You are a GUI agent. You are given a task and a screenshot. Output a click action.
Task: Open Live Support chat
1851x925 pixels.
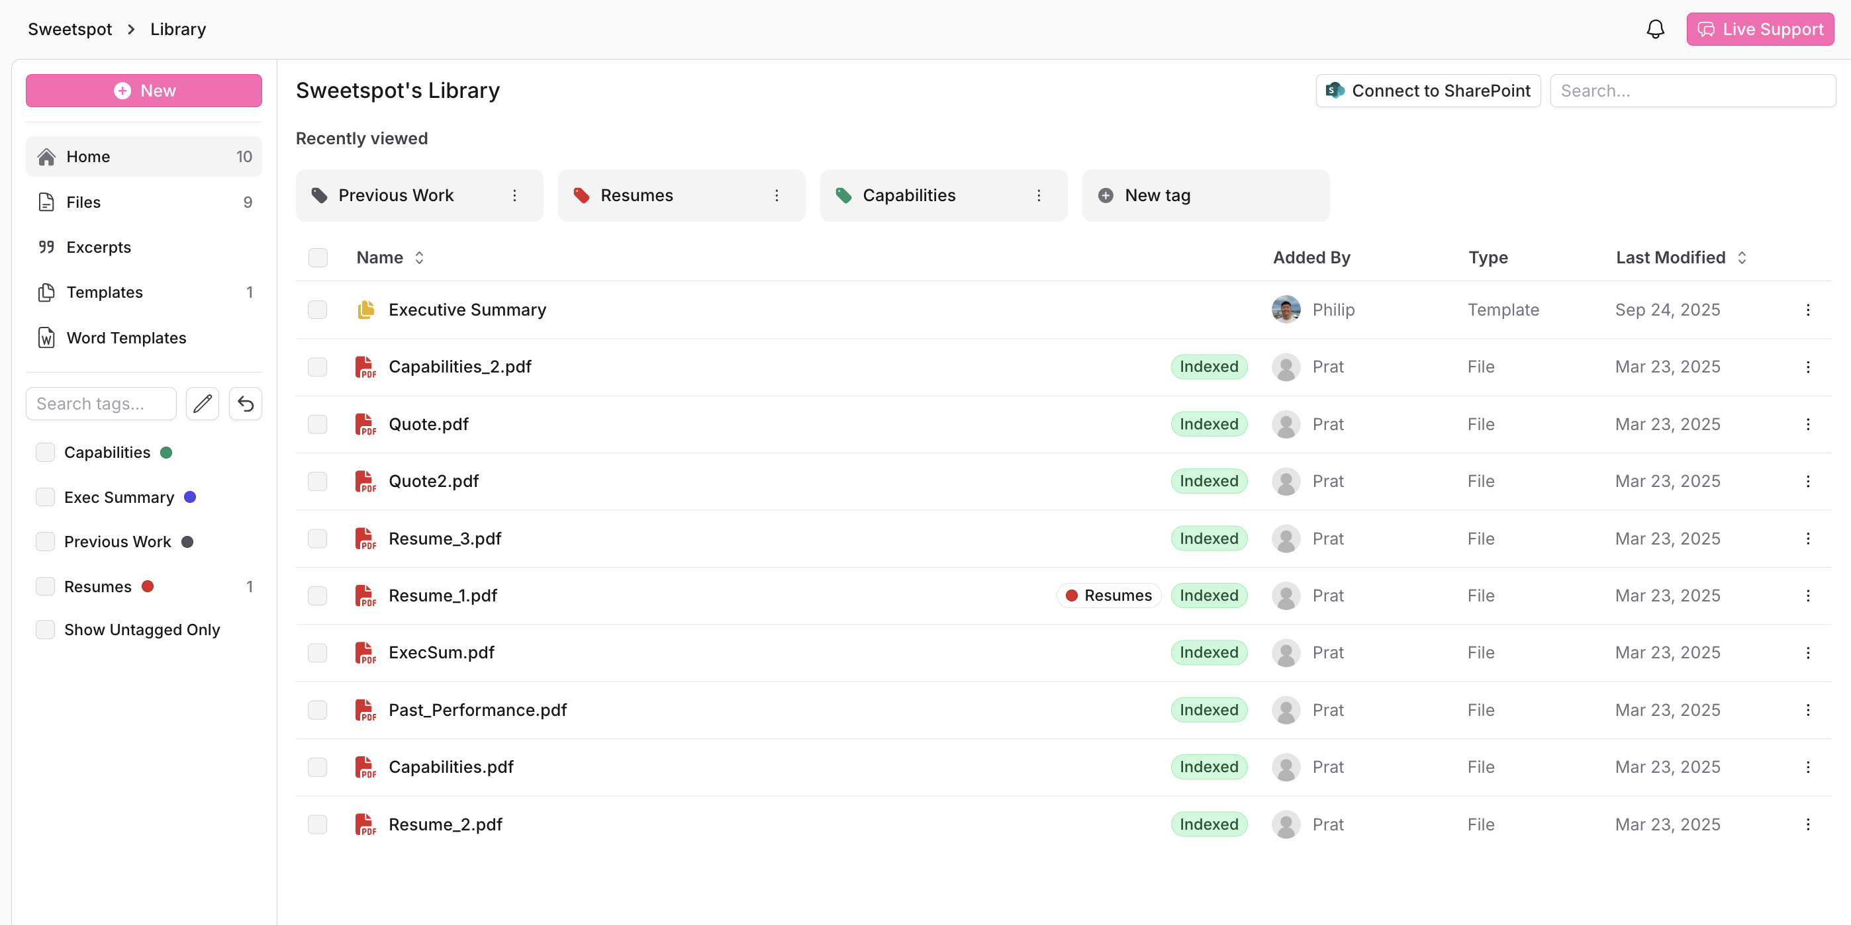(x=1760, y=30)
